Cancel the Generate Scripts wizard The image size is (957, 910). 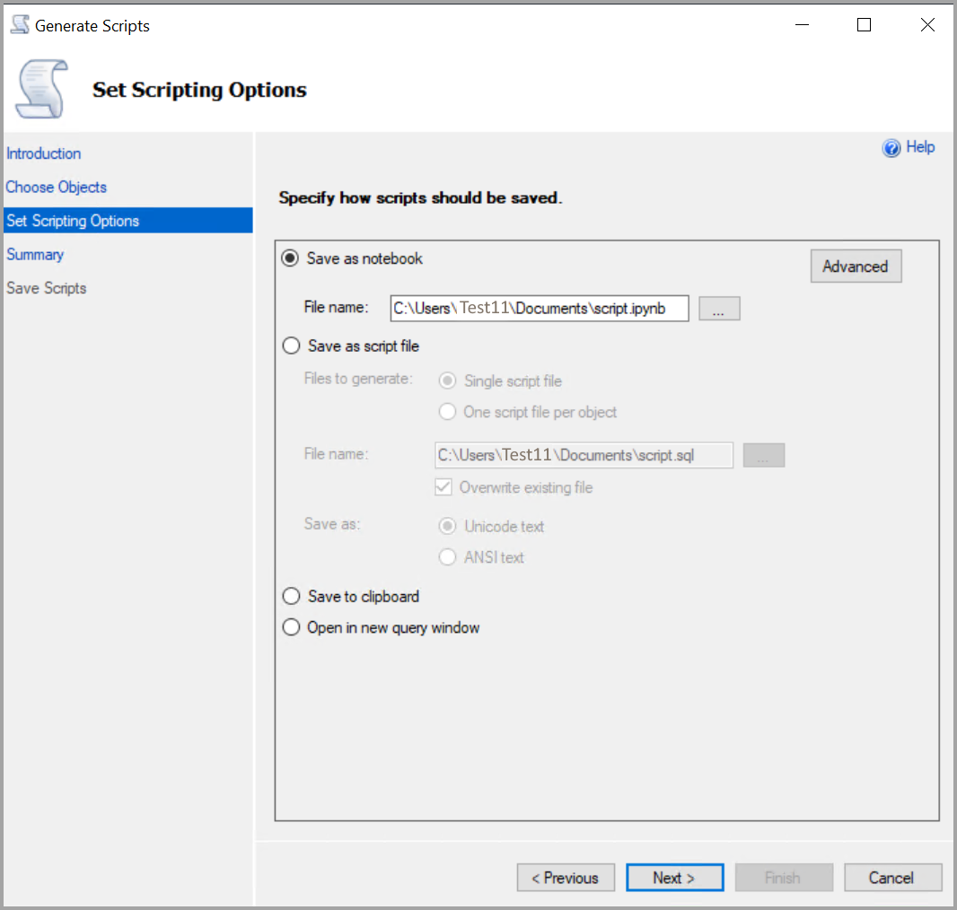(892, 877)
